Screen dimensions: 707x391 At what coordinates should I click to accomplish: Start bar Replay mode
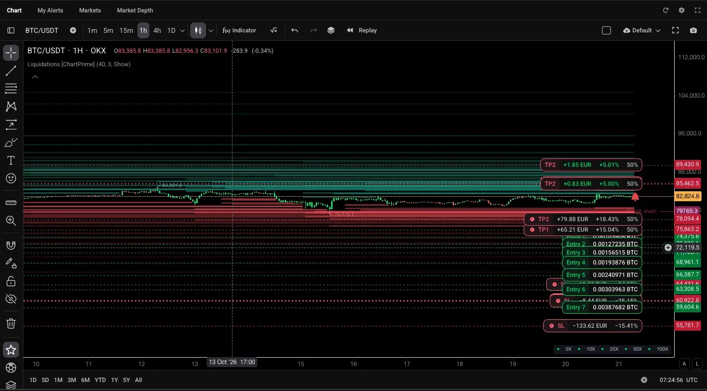click(x=362, y=30)
